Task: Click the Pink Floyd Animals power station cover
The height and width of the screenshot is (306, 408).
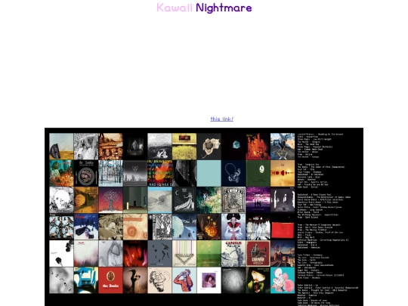Action: pyautogui.click(x=283, y=253)
